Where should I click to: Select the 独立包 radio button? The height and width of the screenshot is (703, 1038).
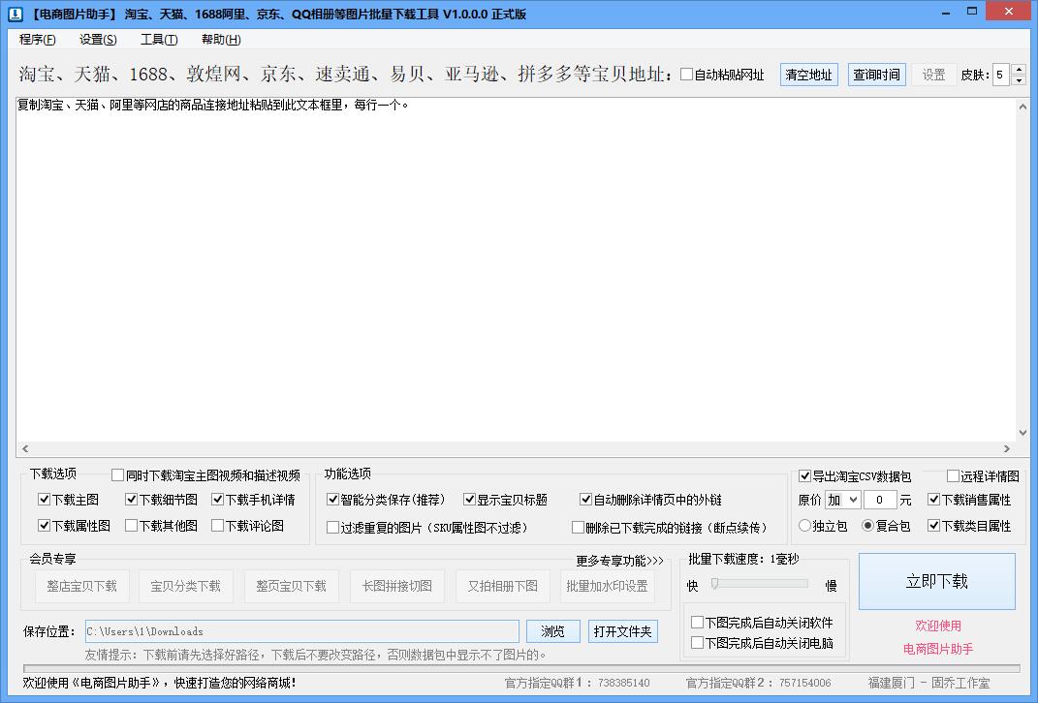tap(803, 526)
